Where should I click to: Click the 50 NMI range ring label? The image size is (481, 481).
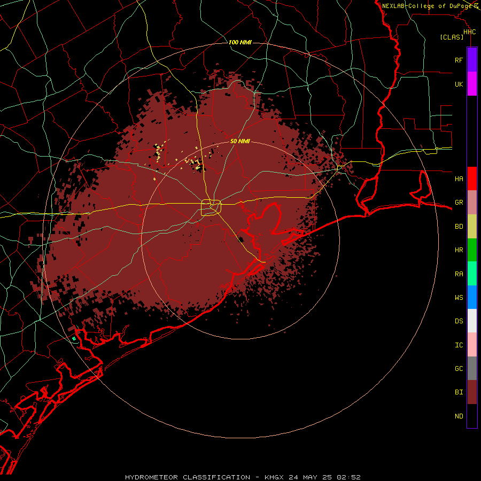(240, 141)
